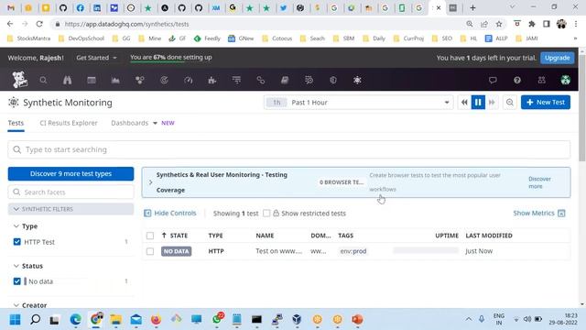Click the Upgrade trial button

(x=558, y=58)
